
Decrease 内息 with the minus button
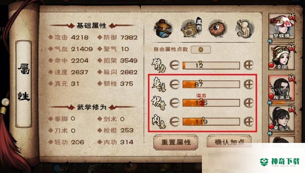click(x=174, y=122)
